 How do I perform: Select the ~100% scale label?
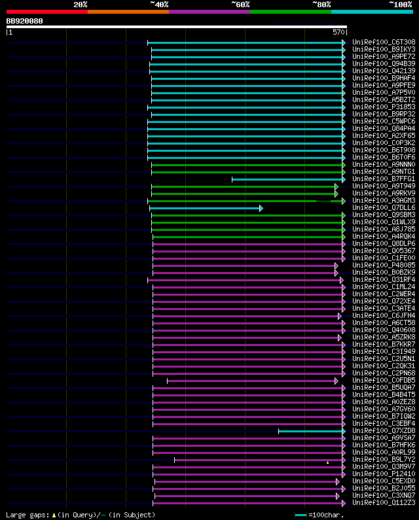tap(401, 5)
